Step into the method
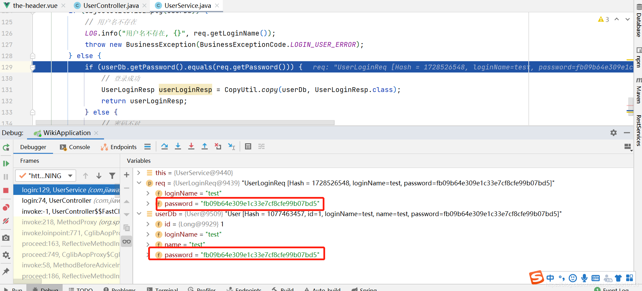The height and width of the screenshot is (291, 642). 178,147
